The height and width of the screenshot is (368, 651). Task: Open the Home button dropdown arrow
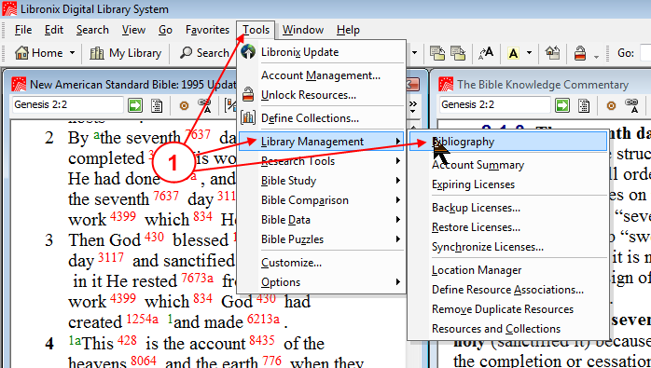tap(72, 53)
